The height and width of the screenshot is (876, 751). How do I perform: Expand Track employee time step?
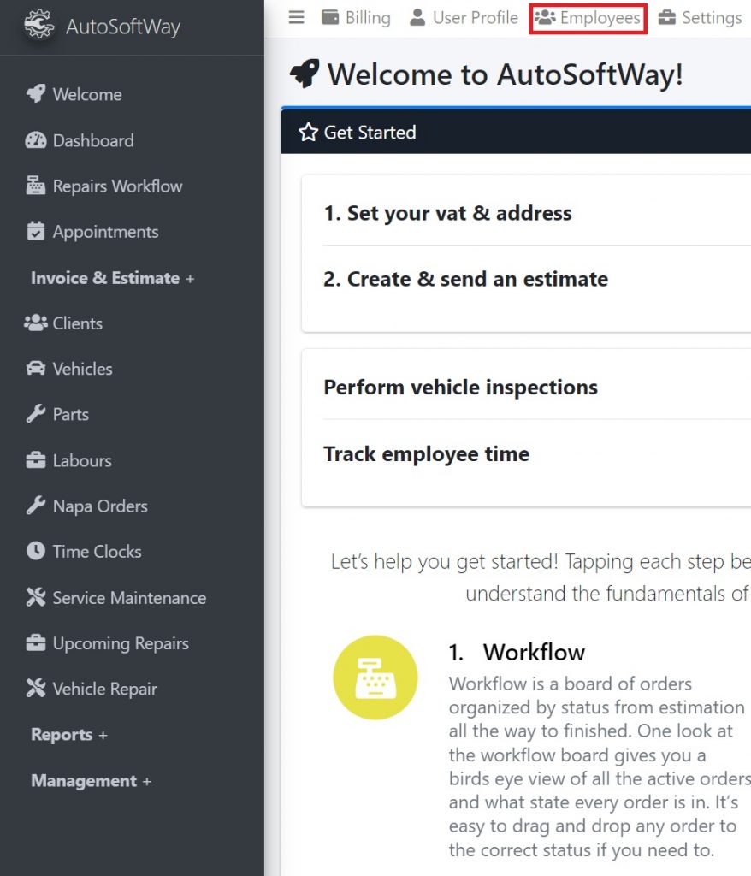tap(426, 453)
